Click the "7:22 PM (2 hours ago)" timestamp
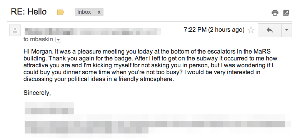This screenshot has width=297, height=140. click(214, 30)
